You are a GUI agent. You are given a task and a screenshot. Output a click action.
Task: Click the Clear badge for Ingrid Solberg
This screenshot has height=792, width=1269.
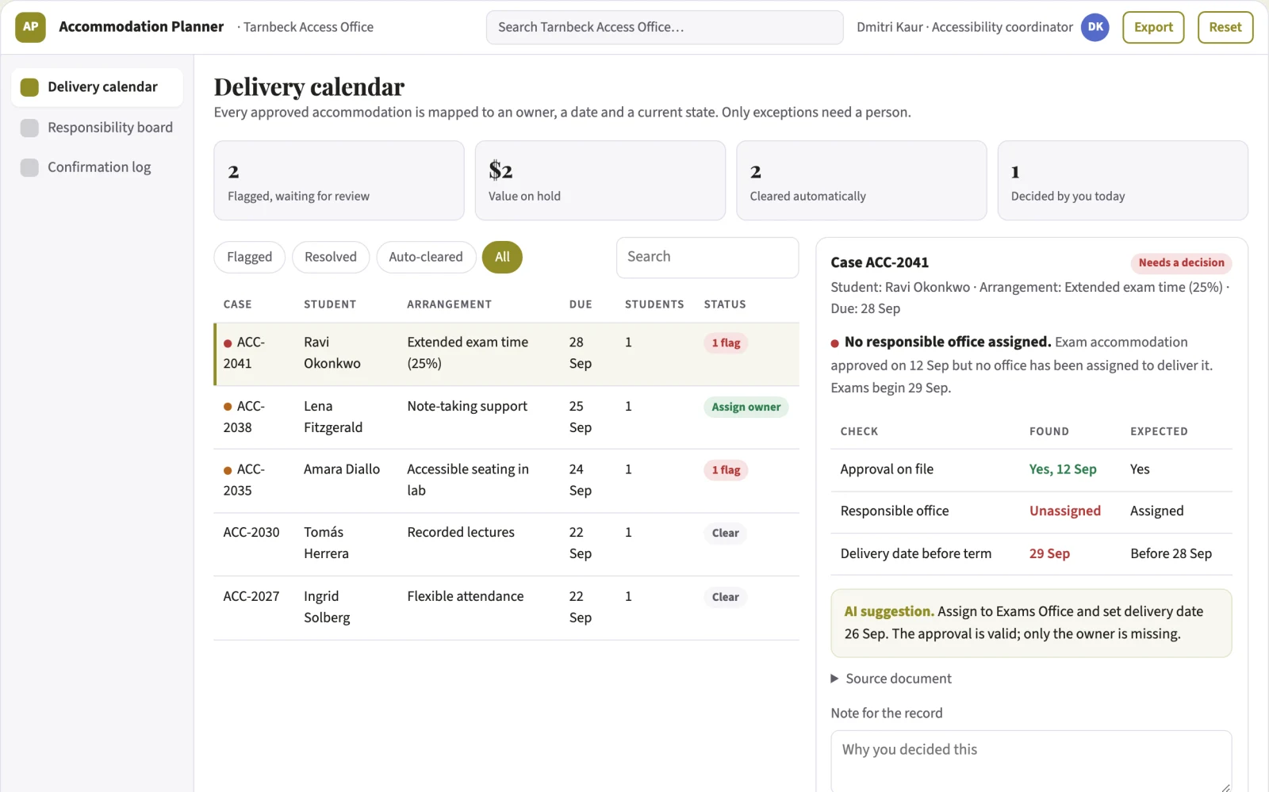[725, 597]
